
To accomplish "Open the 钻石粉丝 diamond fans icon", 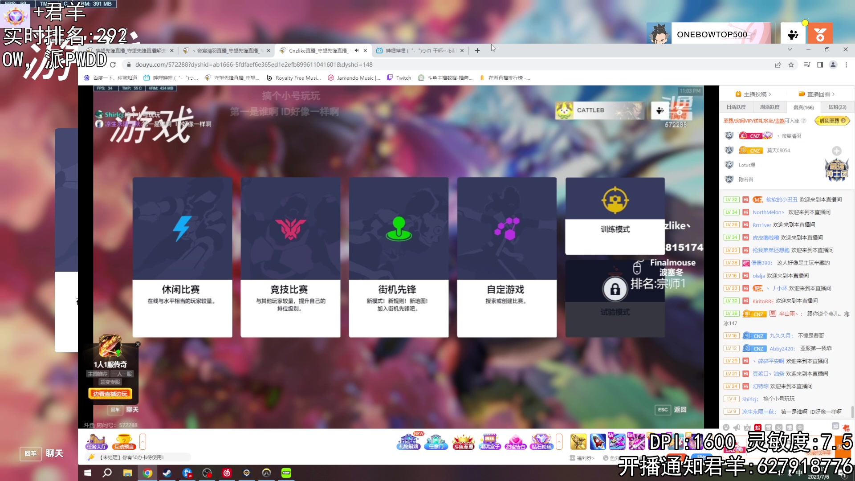I will pos(541,441).
